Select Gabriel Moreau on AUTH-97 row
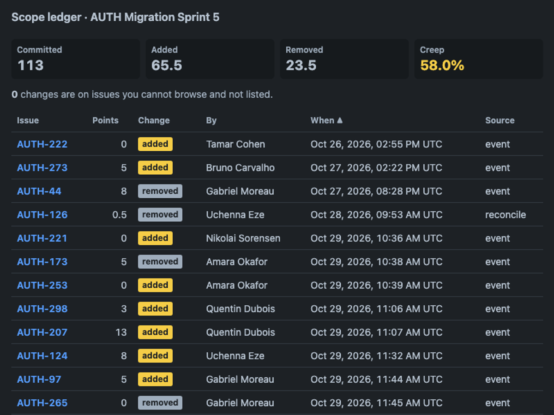The height and width of the screenshot is (415, 554). (x=240, y=379)
